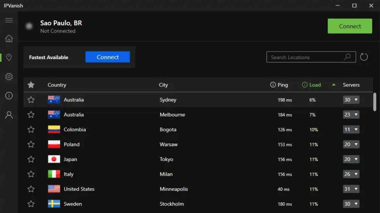This screenshot has height=213, width=380.
Task: Sort by Servers column header
Action: point(351,85)
